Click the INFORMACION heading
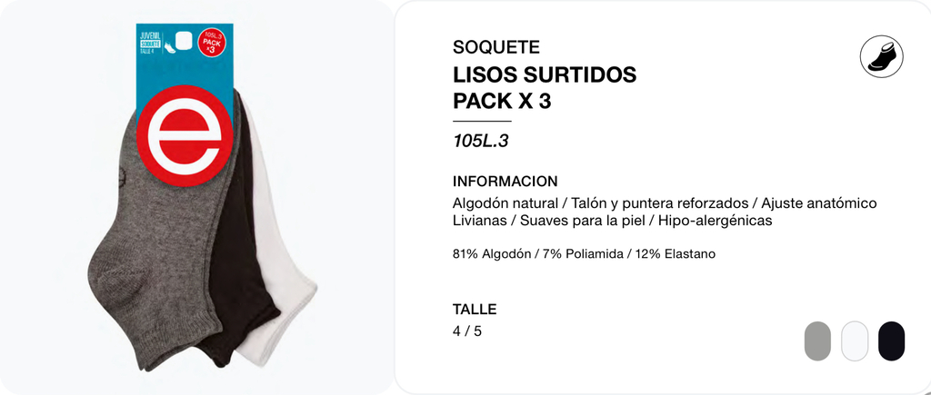 [x=506, y=182]
